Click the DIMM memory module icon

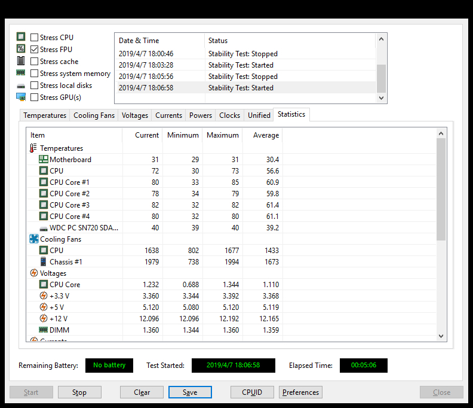coord(44,330)
